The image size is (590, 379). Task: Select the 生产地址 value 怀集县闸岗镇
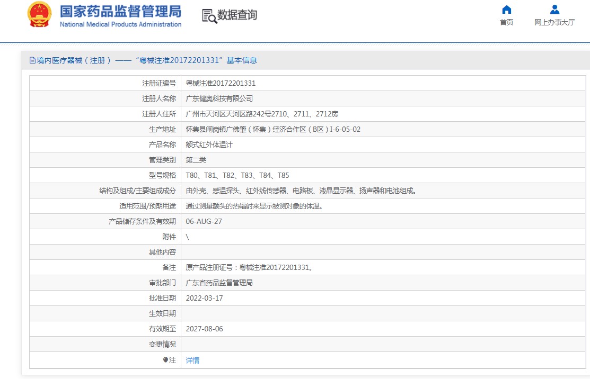273,129
